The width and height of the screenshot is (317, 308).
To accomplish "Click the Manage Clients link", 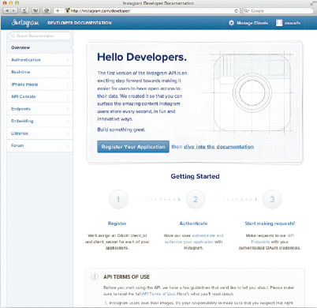I will (252, 23).
